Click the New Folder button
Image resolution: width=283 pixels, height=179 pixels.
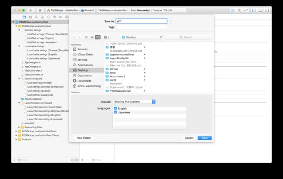tap(84, 138)
